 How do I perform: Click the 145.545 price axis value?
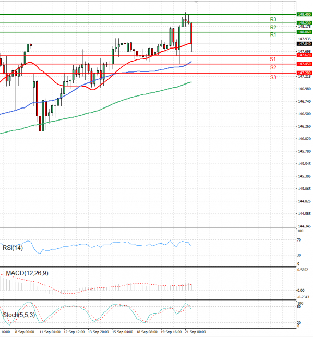(x=305, y=164)
